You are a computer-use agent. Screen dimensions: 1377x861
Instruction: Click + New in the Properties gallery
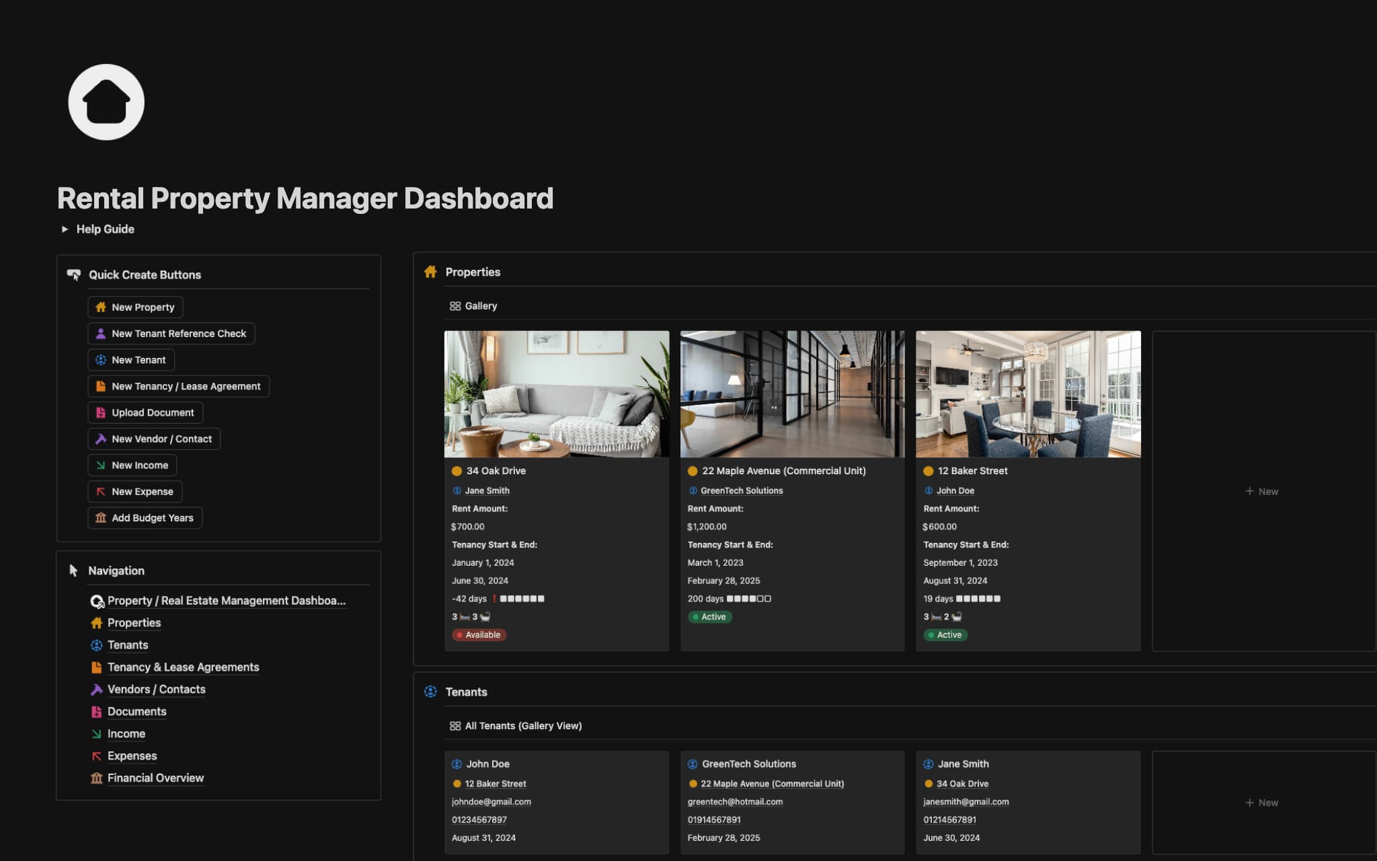(x=1262, y=491)
